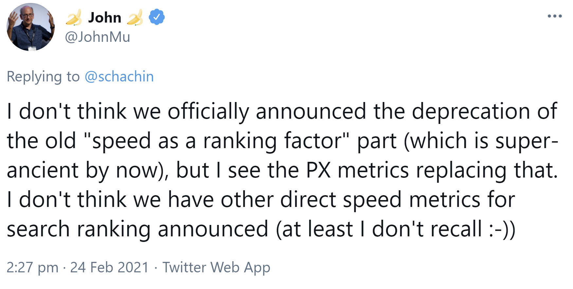Click the @JohnMu handle under the display name

97,37
